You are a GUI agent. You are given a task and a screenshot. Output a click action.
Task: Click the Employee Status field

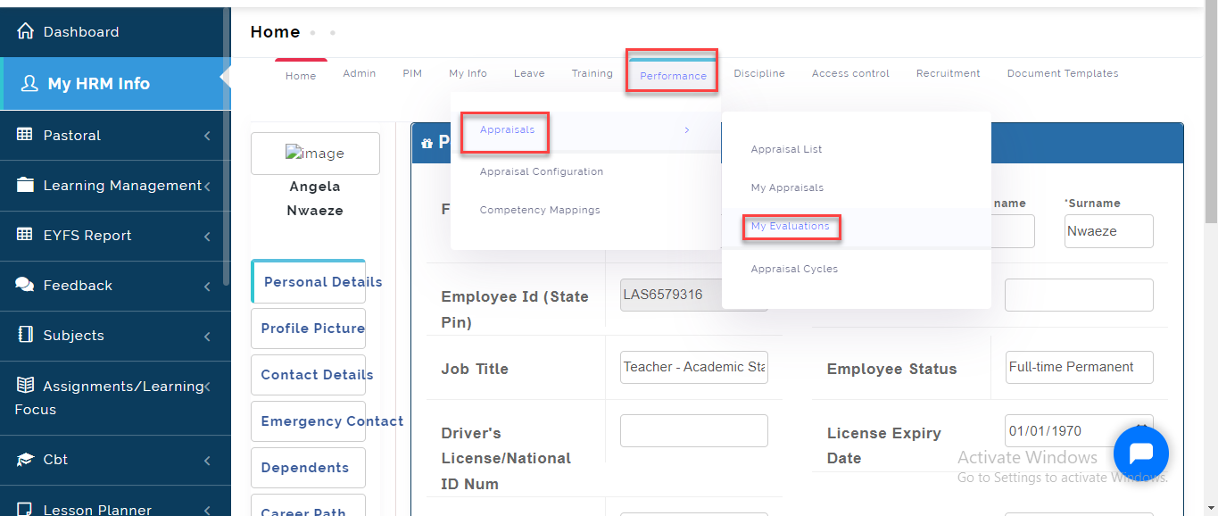1079,367
